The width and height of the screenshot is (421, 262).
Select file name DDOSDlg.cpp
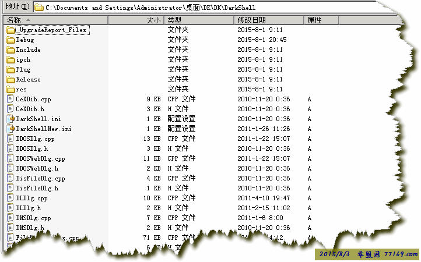coord(35,139)
